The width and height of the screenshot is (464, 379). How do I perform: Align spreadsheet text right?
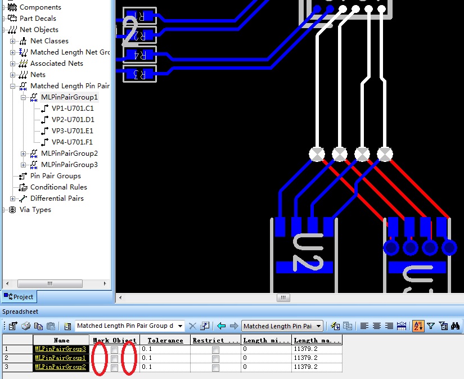point(389,326)
